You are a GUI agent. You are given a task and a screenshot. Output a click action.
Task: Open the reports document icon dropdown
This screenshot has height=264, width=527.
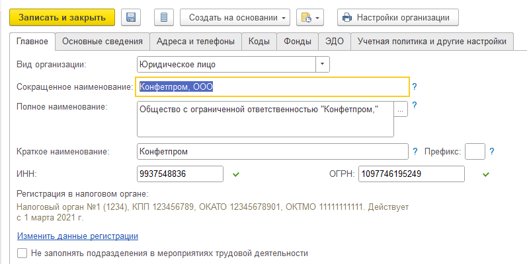(x=310, y=17)
